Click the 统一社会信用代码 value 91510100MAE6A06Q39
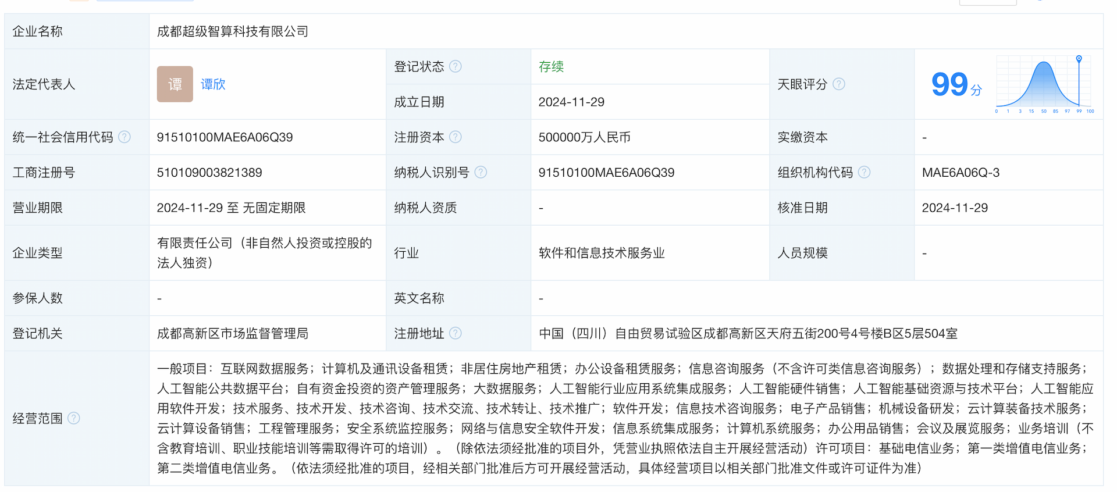 pos(225,137)
